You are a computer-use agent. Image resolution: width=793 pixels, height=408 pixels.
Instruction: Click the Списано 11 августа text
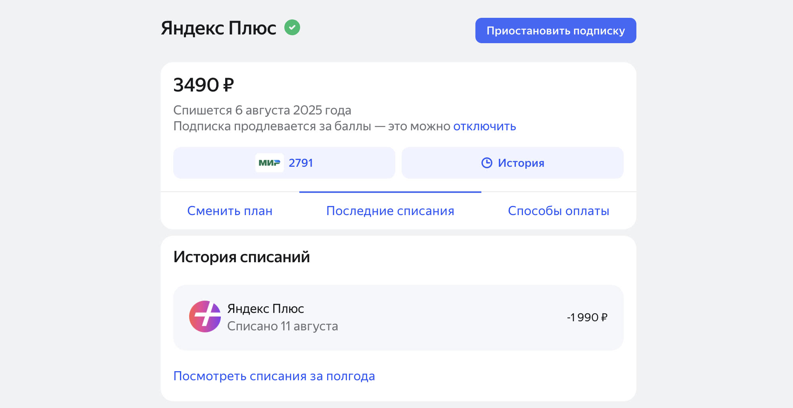click(x=283, y=326)
